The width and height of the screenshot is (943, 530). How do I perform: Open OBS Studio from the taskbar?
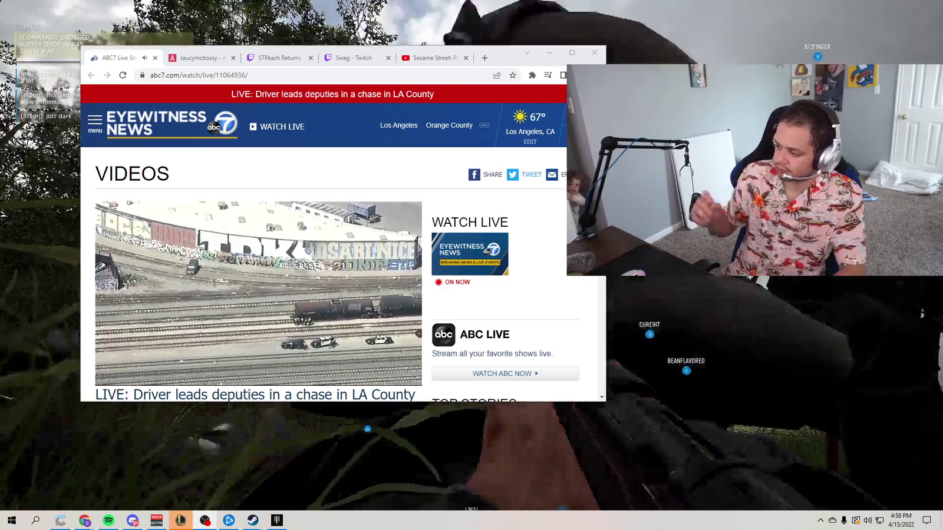coord(205,520)
